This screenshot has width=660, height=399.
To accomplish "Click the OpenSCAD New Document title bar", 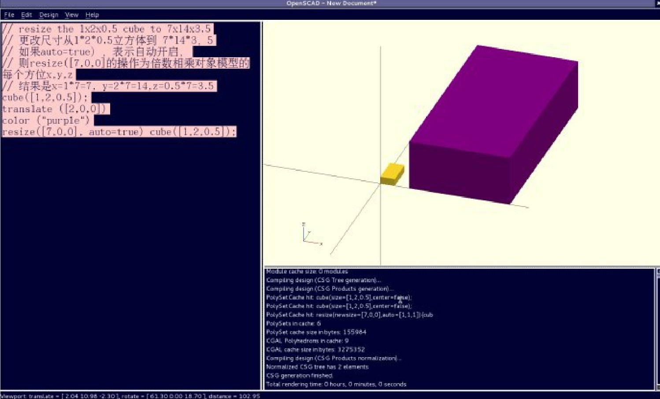I will 330,4.
